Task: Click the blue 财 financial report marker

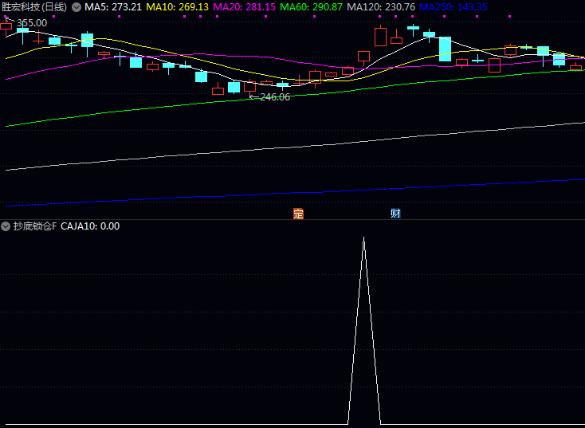Action: (x=395, y=214)
